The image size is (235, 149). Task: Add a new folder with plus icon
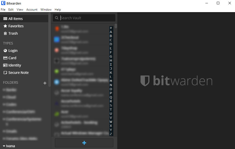click(x=45, y=83)
